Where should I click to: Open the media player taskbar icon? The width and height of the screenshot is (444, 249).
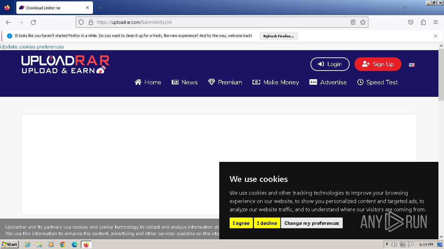pos(51,245)
